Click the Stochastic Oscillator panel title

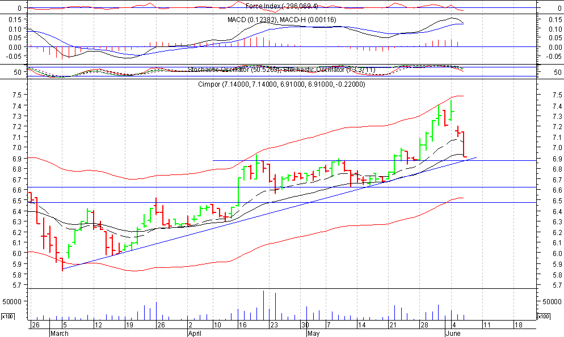tap(281, 70)
